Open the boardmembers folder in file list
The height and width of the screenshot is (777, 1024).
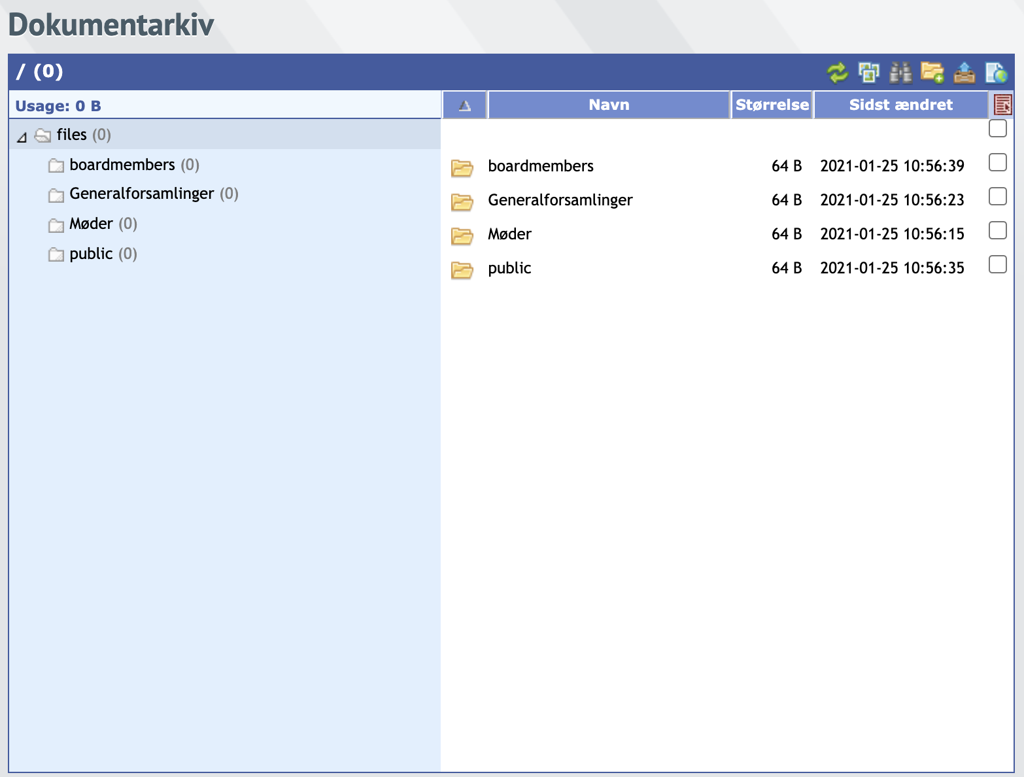(x=540, y=166)
